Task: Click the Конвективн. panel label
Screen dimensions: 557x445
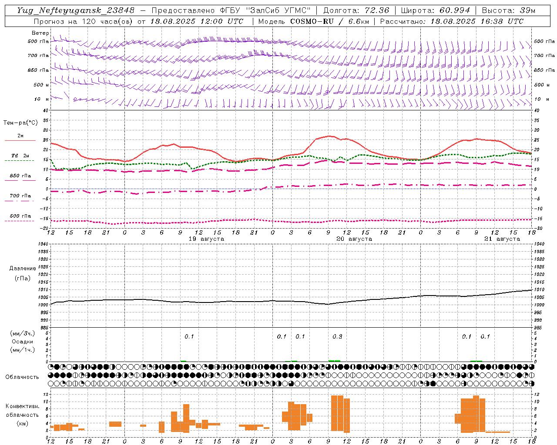Action: 22,406
